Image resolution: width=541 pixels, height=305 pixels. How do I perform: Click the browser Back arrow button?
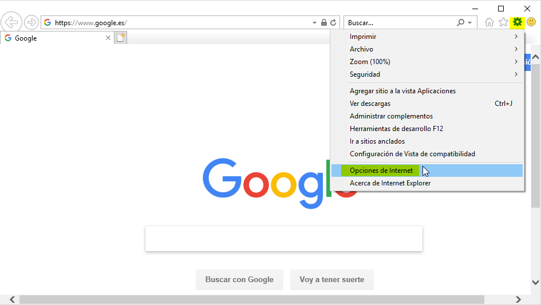pos(11,22)
